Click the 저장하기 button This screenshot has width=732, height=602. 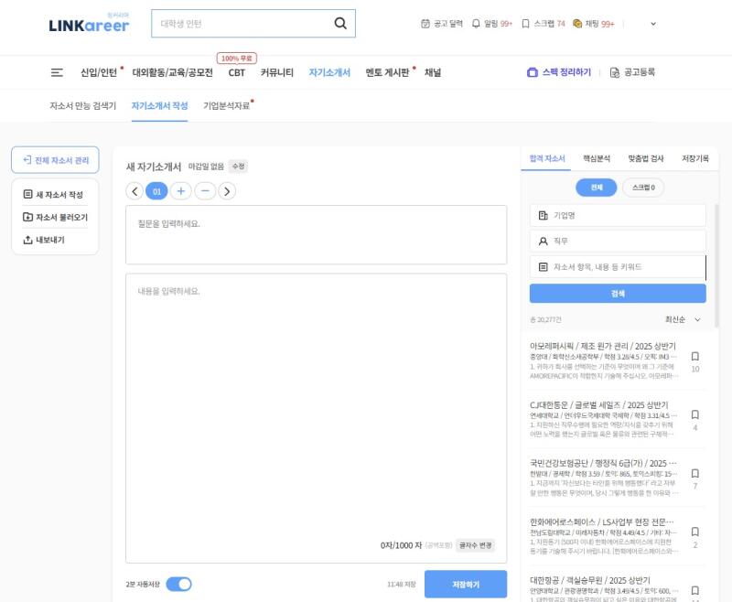point(465,584)
